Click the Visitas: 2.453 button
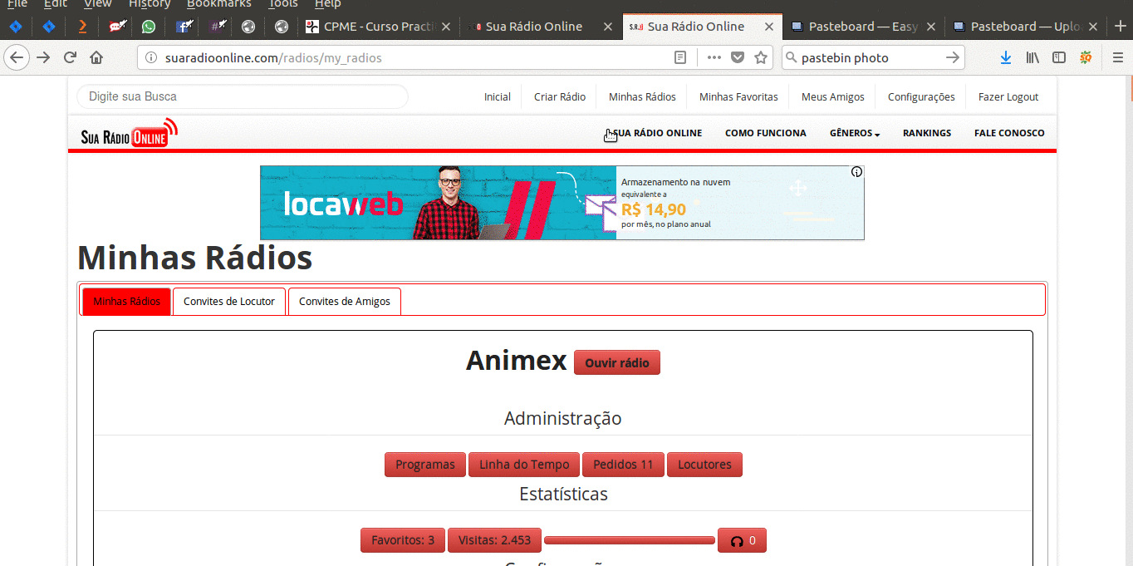 pos(494,540)
